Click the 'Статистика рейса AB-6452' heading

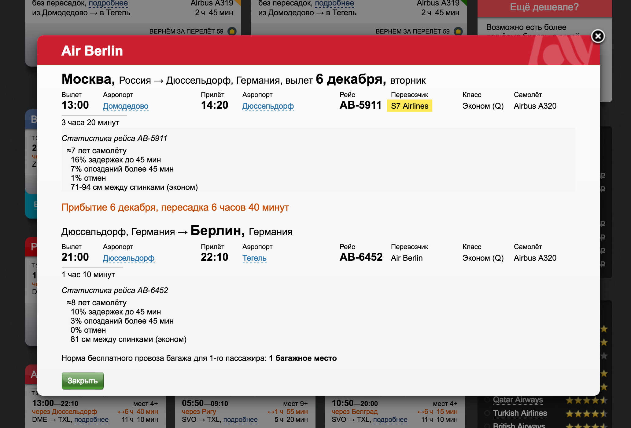(x=115, y=291)
